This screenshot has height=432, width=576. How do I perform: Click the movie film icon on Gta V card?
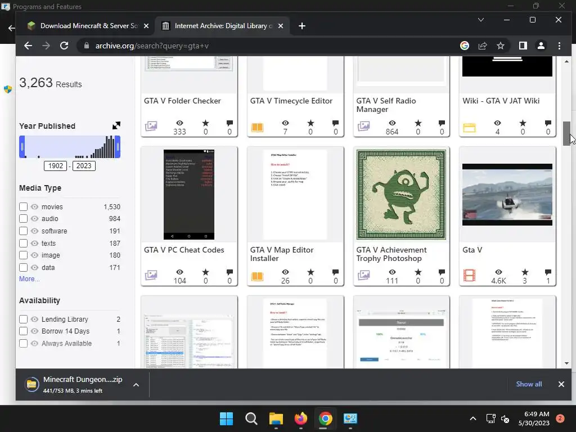[469, 275]
